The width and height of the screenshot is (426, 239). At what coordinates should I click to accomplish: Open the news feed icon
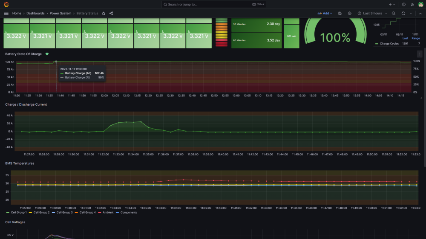[x=412, y=4]
